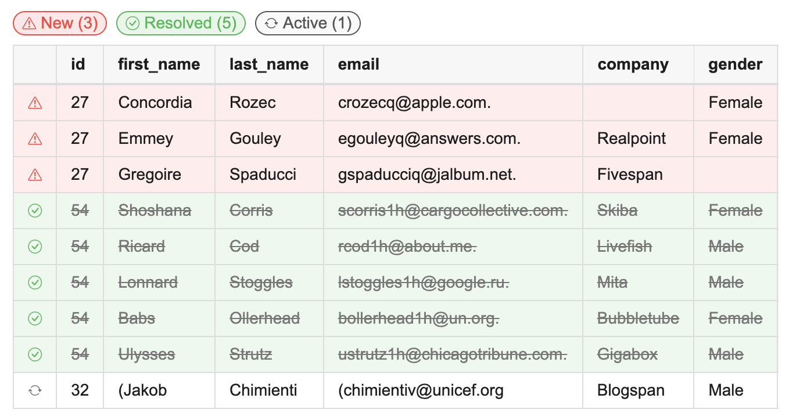Click the sync icon in Jakob's row
The image size is (789, 420).
pos(35,391)
